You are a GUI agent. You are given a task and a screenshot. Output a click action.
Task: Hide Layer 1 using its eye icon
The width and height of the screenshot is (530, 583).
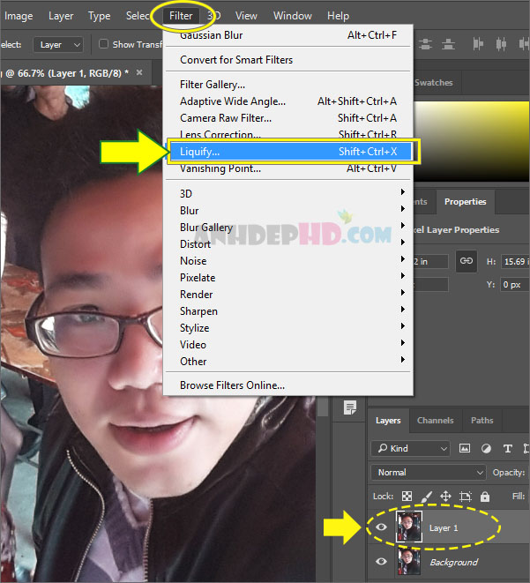click(381, 527)
